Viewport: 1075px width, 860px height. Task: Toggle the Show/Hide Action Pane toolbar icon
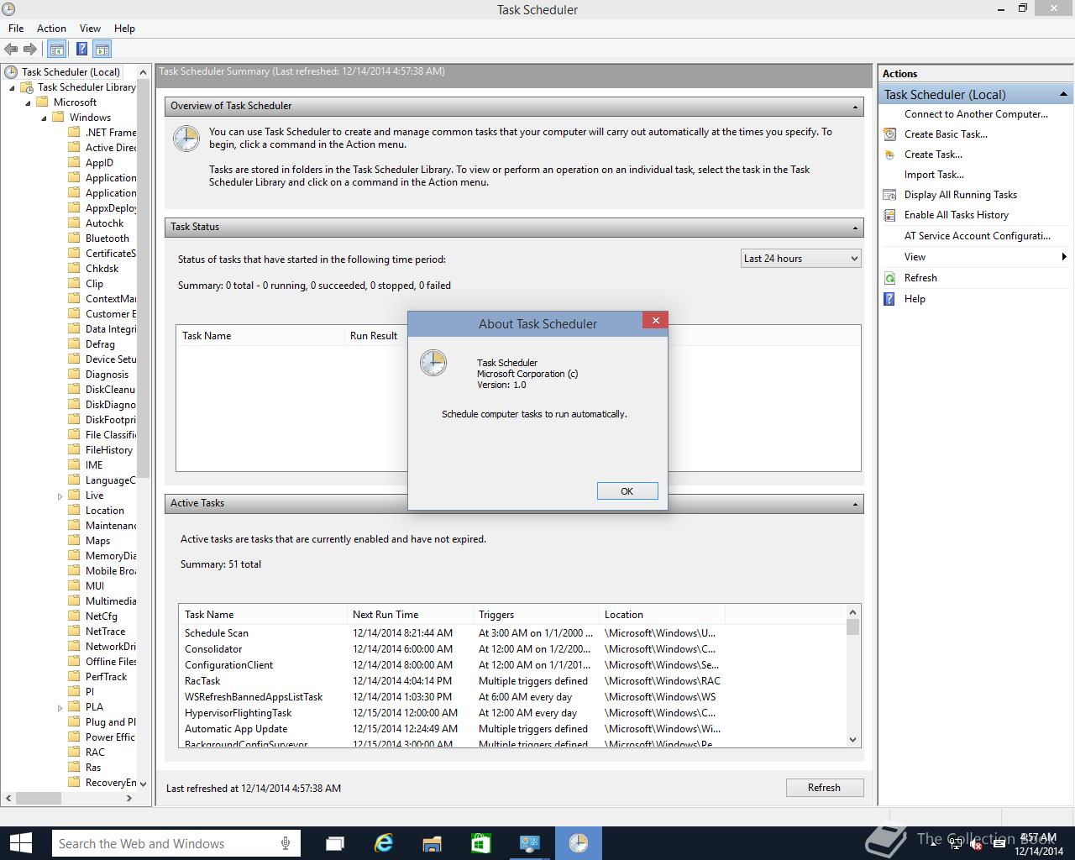(102, 50)
